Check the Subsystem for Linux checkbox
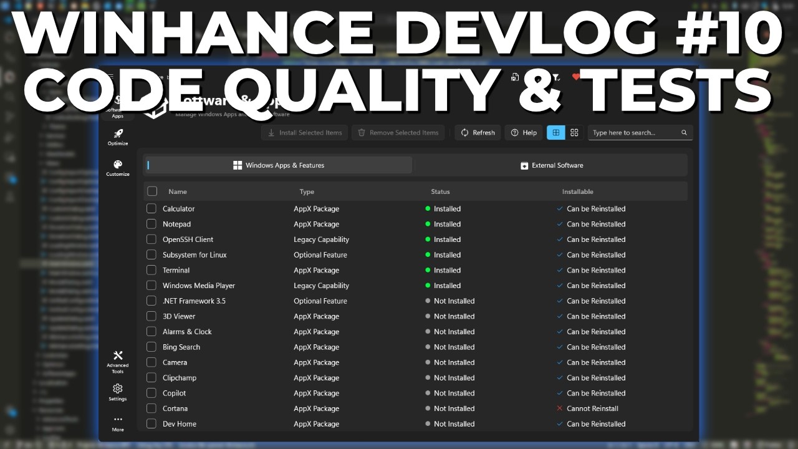The height and width of the screenshot is (449, 798). tap(151, 254)
